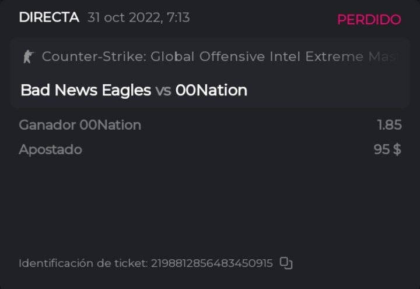420x289 pixels.
Task: Click the 7:13 bet time
Action: [177, 18]
